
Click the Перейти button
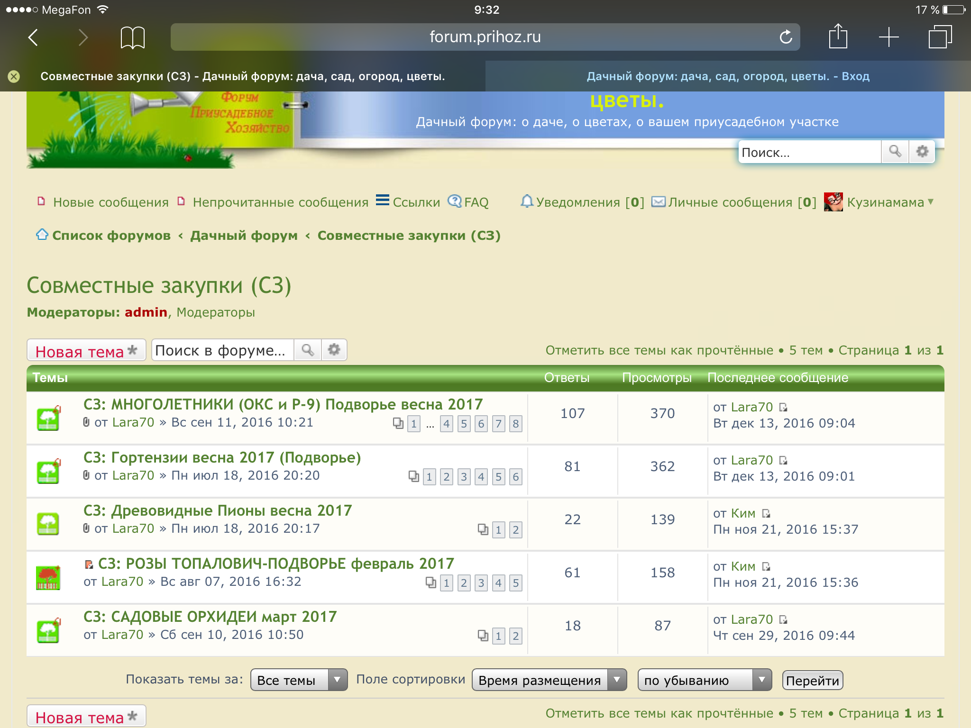(x=812, y=681)
